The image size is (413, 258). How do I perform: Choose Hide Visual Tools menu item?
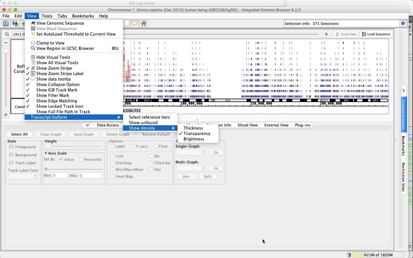[53, 57]
